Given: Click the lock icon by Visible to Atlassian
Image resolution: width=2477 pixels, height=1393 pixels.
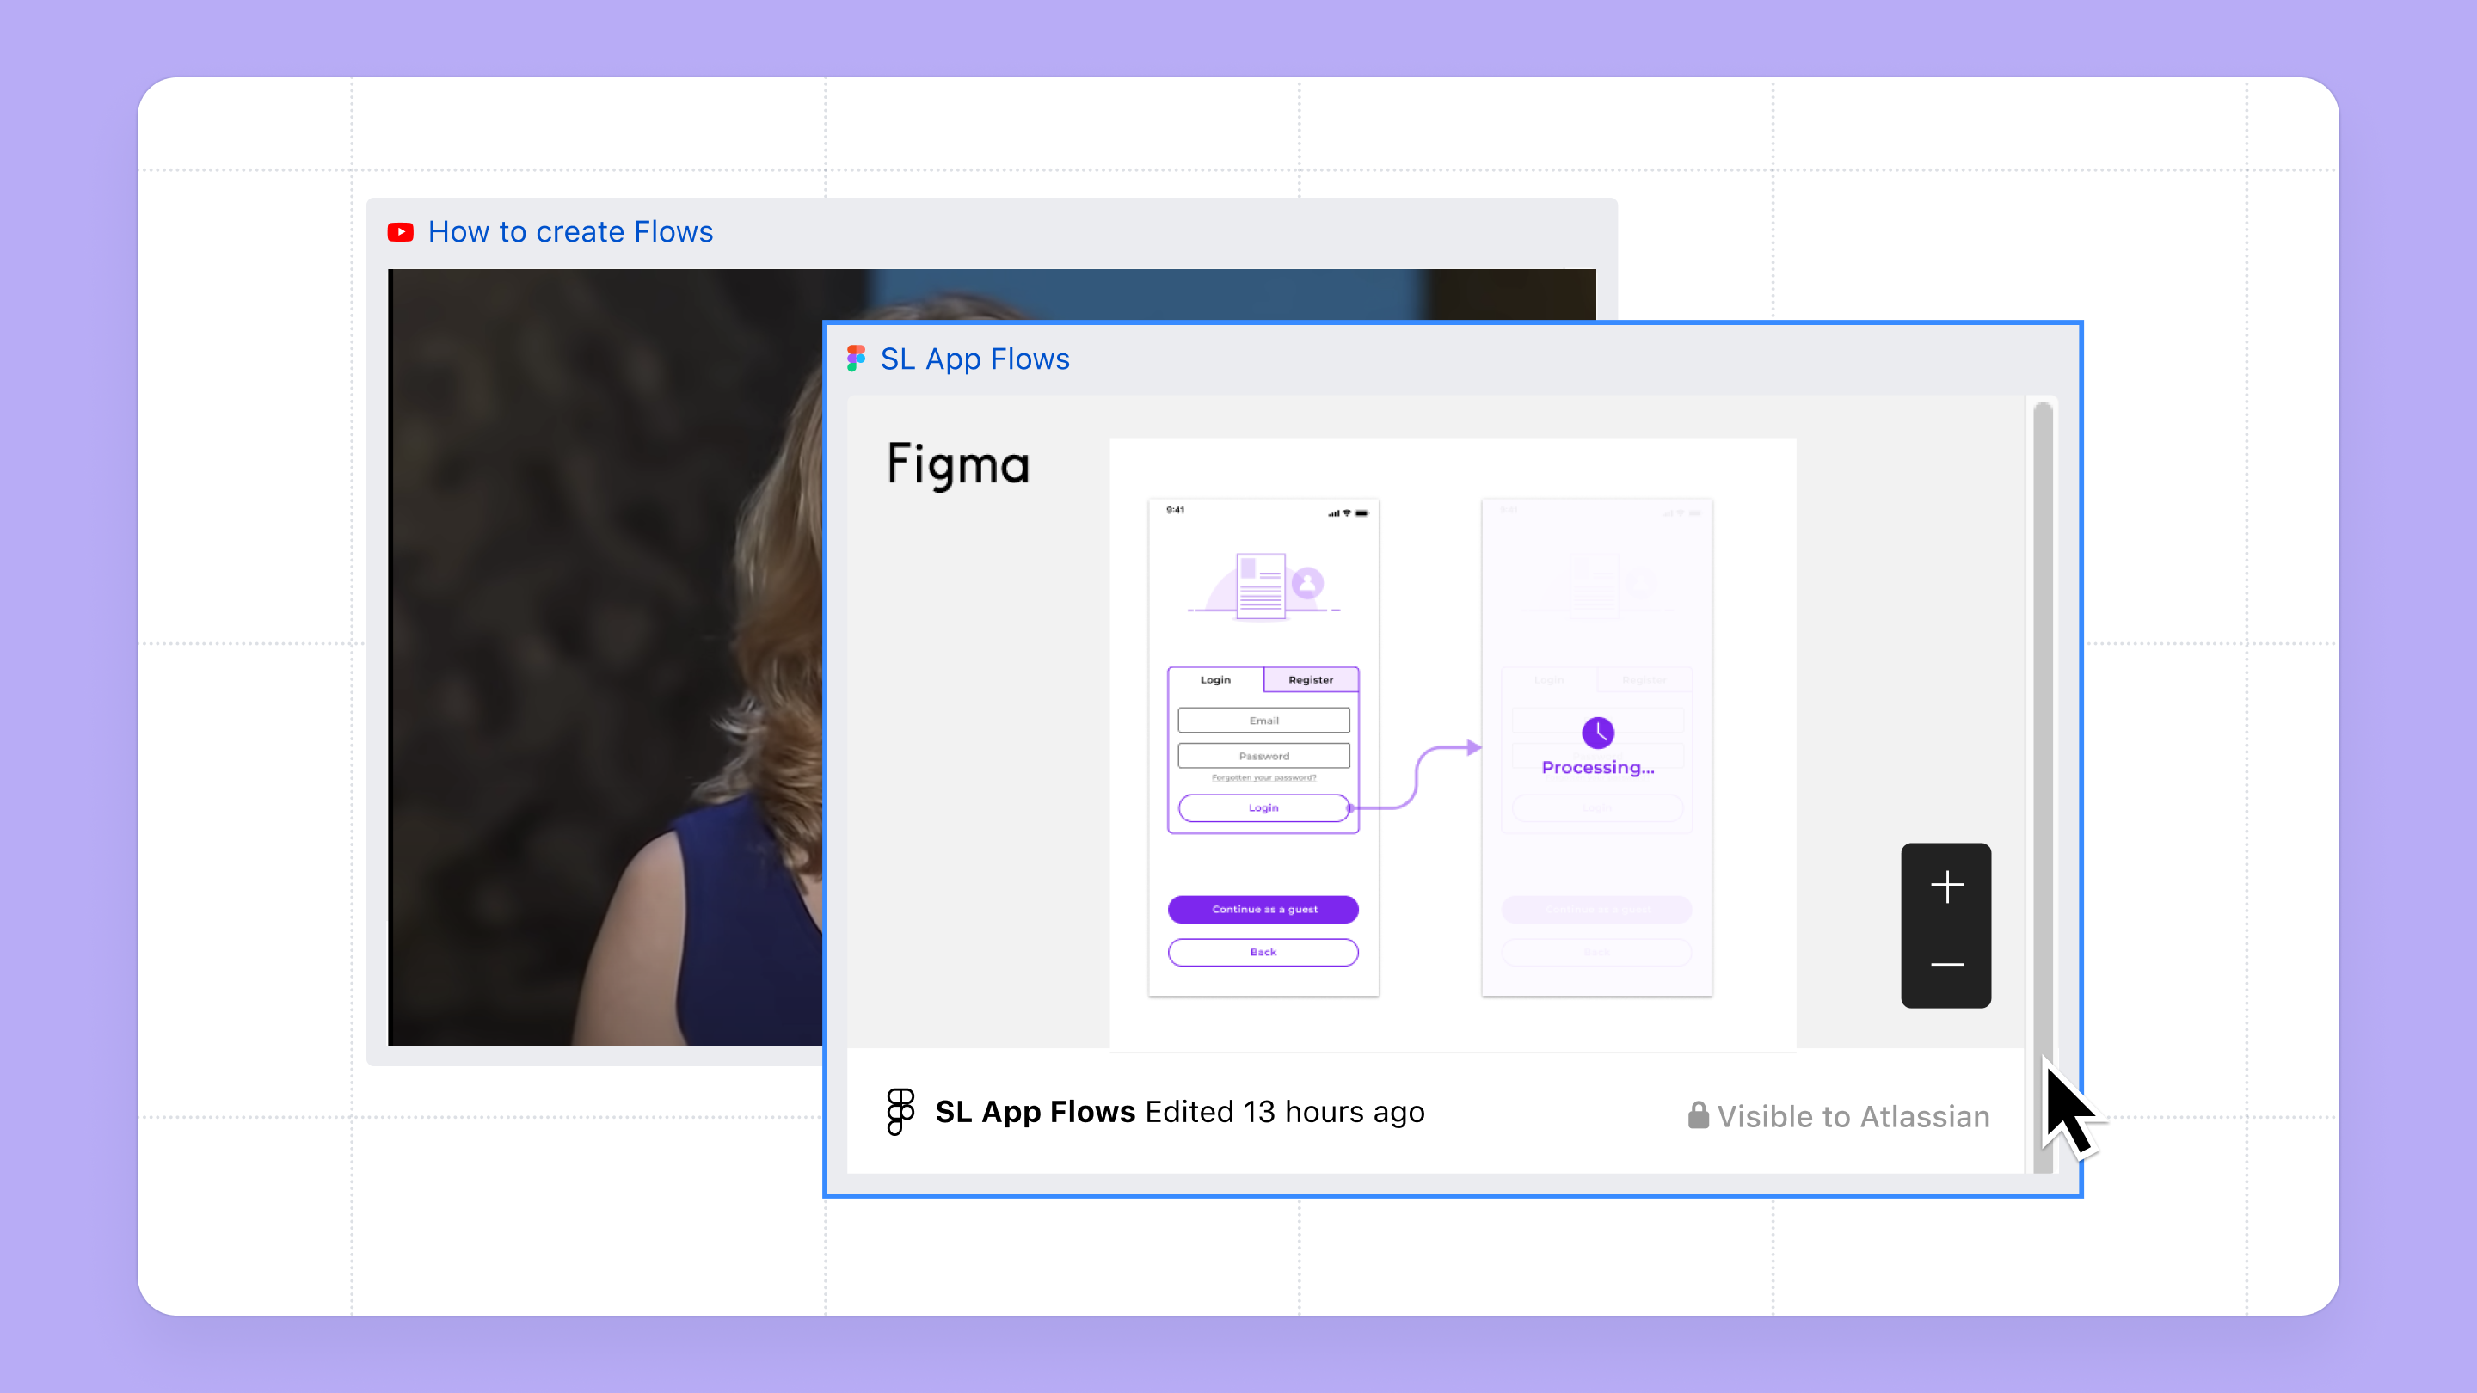Looking at the screenshot, I should [1698, 1115].
